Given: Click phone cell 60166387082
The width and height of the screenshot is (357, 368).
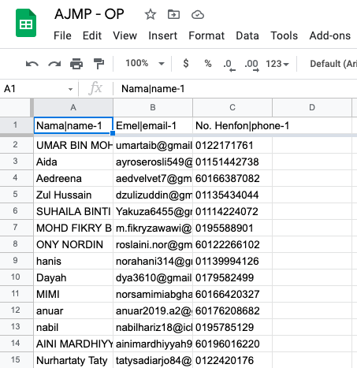Looking at the screenshot, I should [x=232, y=178].
